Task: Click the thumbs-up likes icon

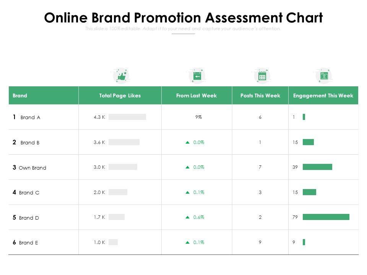Action: tap(122, 76)
